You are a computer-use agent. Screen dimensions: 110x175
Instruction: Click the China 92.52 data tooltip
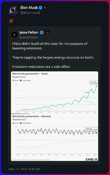[x=94, y=83]
